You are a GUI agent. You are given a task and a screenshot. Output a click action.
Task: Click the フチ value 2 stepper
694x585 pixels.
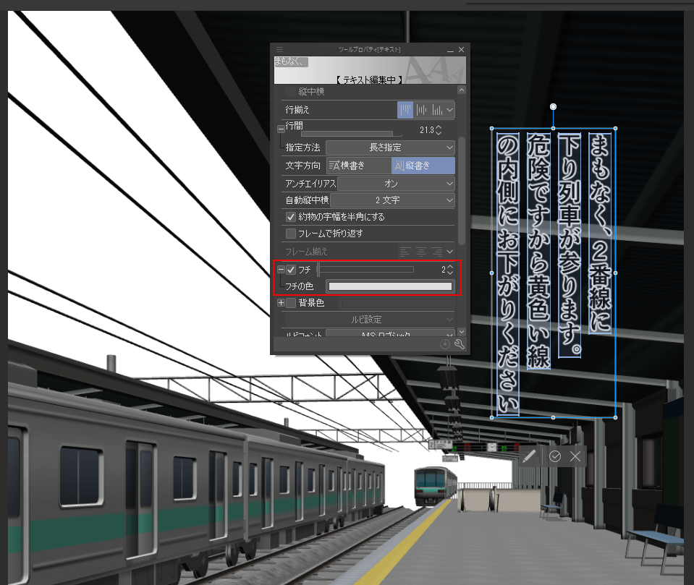coord(450,269)
